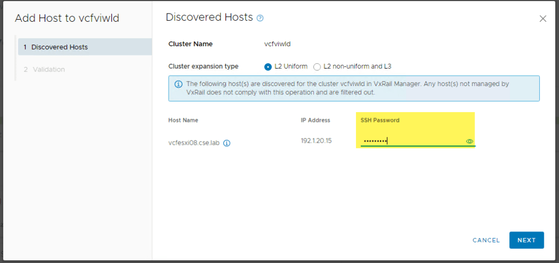Select the host name vcfesxi08.cse.lab
559x263 pixels.
(x=194, y=144)
